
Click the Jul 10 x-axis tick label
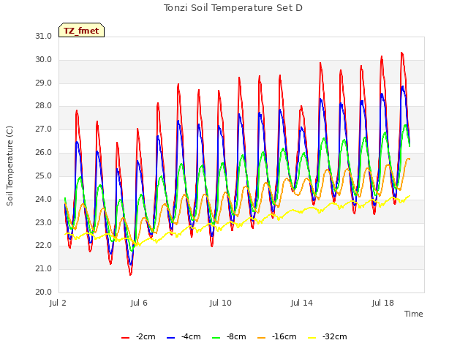pyautogui.click(x=221, y=303)
